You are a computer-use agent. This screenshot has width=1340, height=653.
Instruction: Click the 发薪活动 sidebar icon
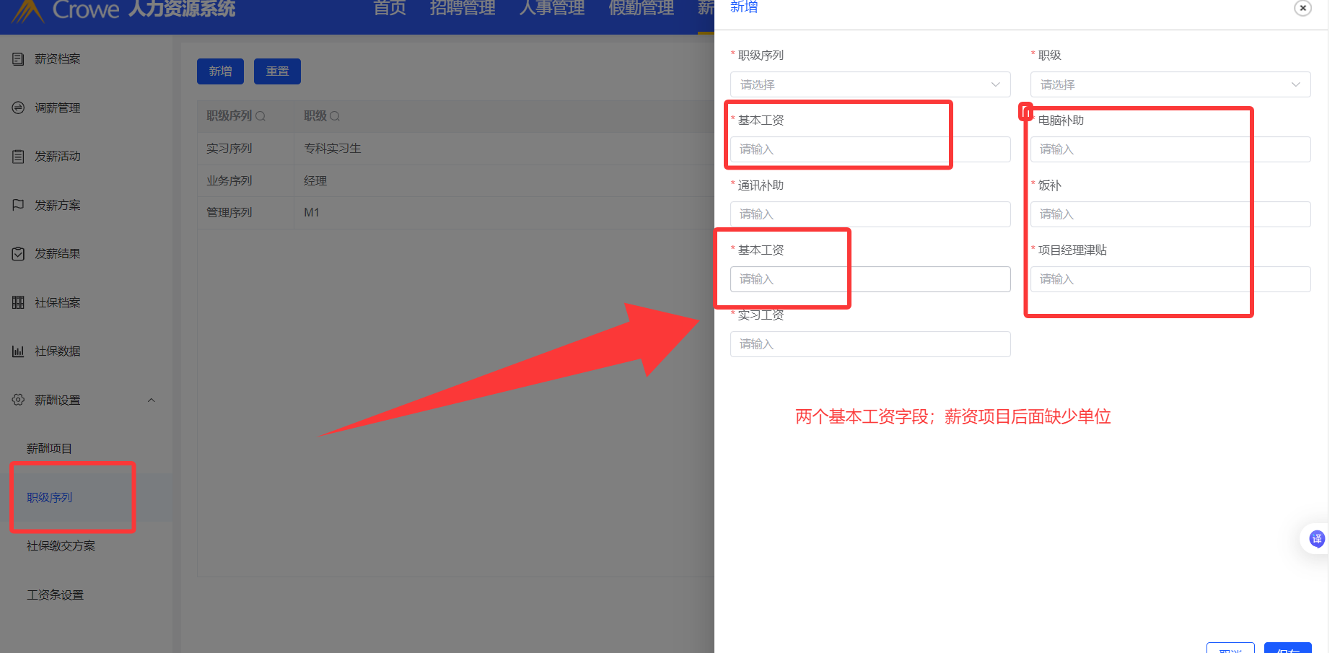(x=18, y=157)
